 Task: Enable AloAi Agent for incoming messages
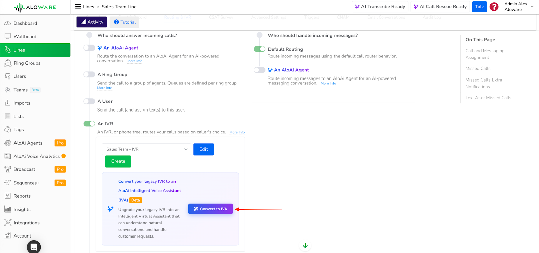[260, 70]
